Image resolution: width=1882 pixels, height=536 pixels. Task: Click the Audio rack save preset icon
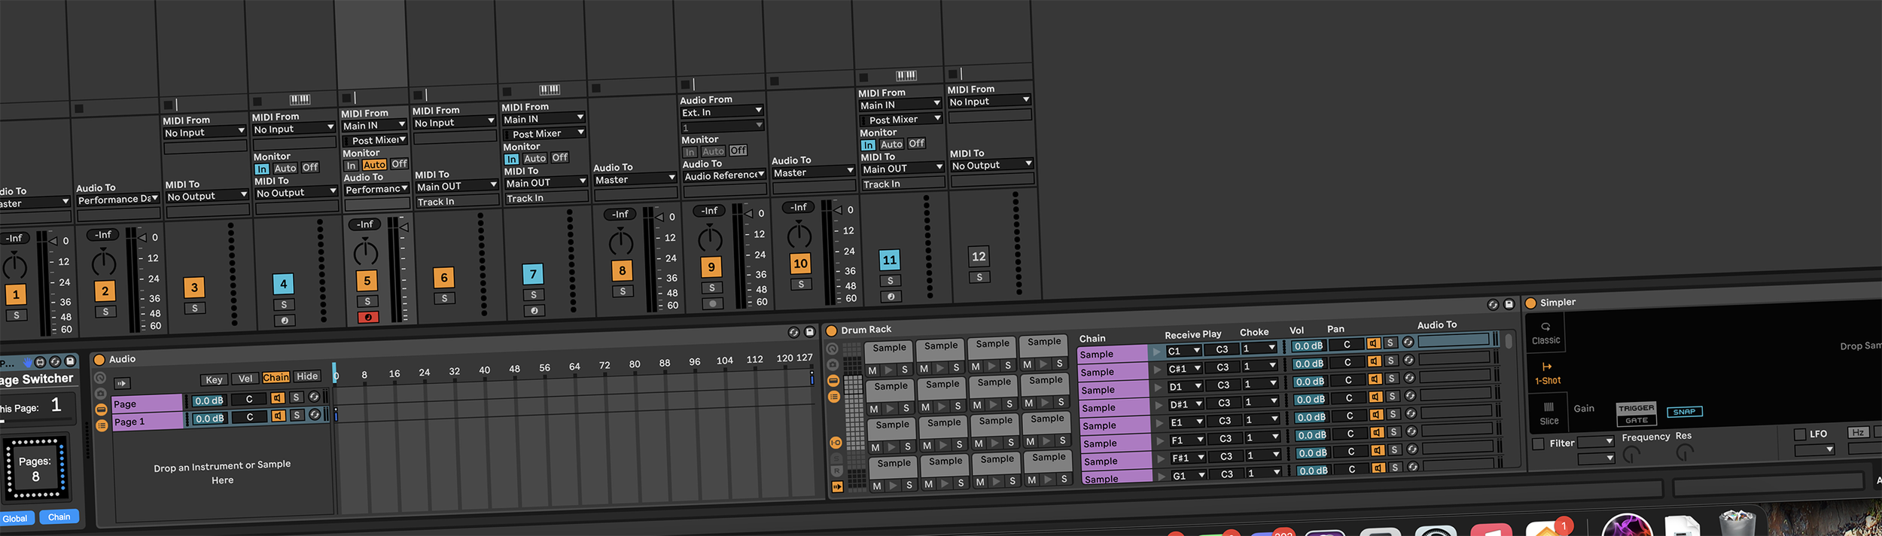coord(810,332)
